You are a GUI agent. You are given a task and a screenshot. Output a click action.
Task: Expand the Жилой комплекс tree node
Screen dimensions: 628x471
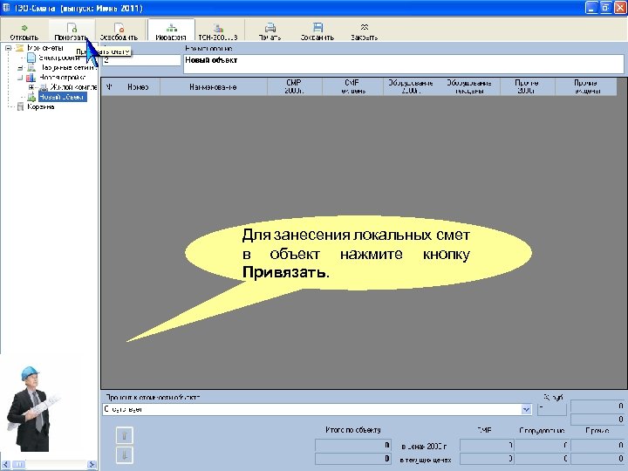[x=31, y=87]
